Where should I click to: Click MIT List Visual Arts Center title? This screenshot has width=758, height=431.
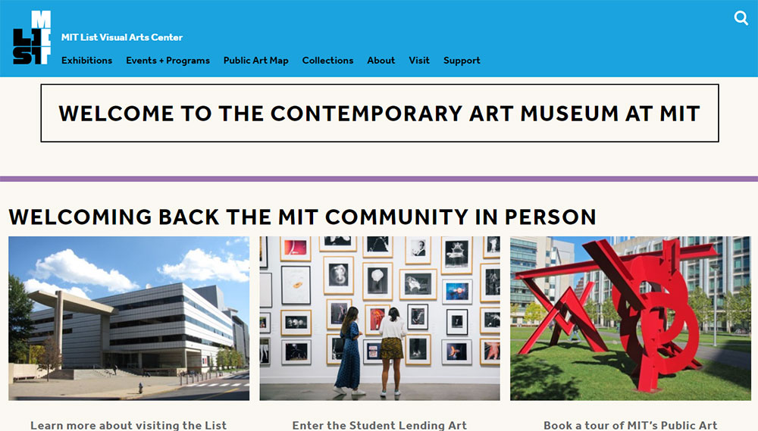[x=122, y=37]
